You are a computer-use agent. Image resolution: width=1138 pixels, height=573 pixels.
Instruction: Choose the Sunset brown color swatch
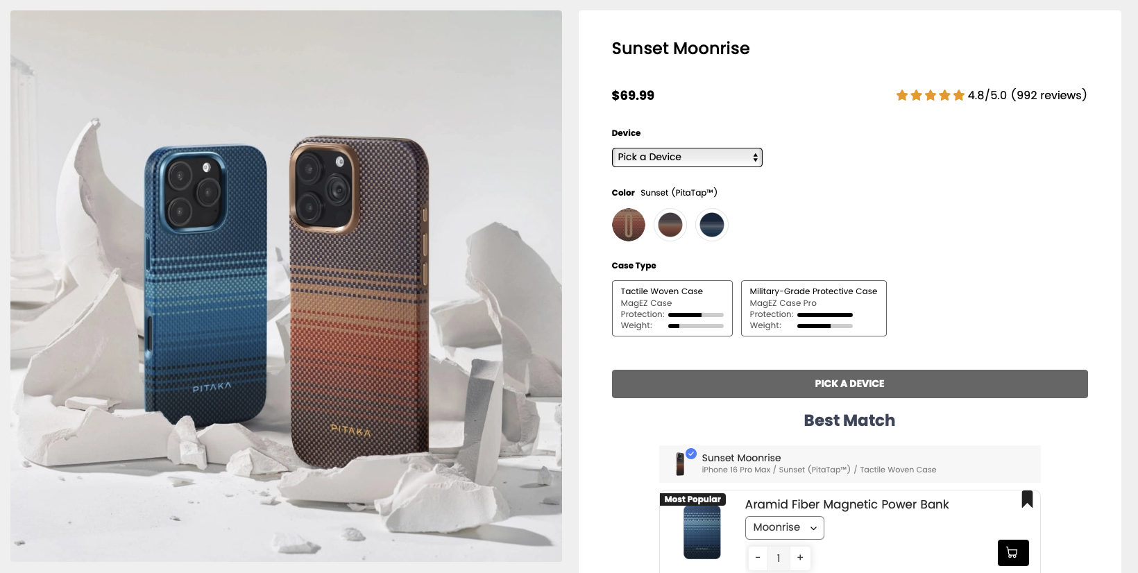coord(670,225)
